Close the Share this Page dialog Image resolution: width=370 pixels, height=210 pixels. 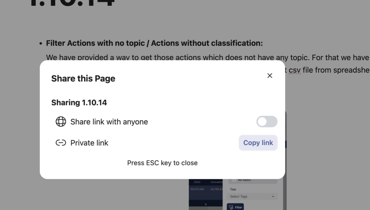click(270, 76)
